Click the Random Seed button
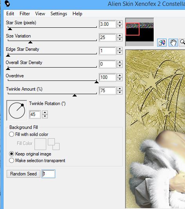Viewport: 185px width, 209px height. 24,174
